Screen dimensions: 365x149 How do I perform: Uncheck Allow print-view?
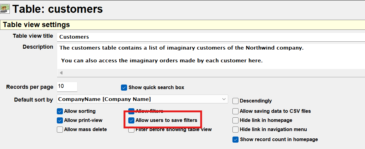tap(60, 120)
